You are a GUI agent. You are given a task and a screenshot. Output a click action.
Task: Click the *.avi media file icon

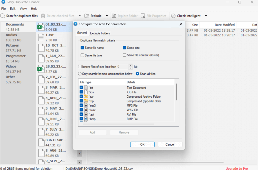(x=86, y=114)
